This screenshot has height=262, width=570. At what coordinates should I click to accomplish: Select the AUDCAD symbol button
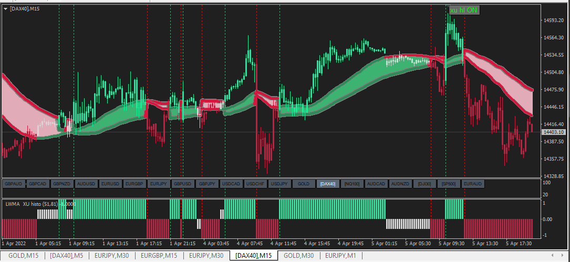[x=376, y=184]
